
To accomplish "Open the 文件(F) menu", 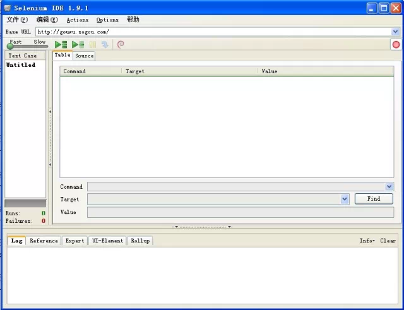I will [x=17, y=20].
